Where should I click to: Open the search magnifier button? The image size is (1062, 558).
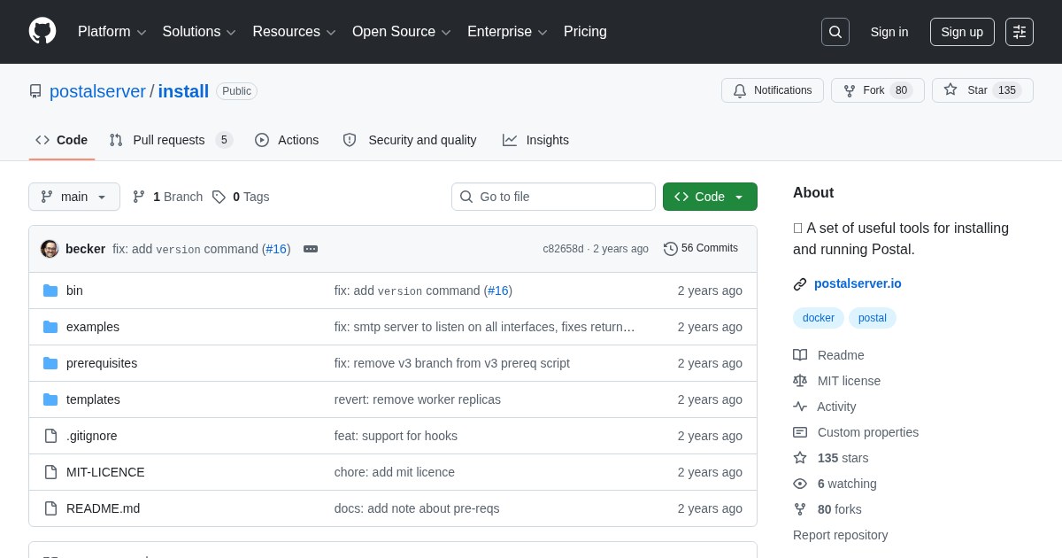coord(835,32)
